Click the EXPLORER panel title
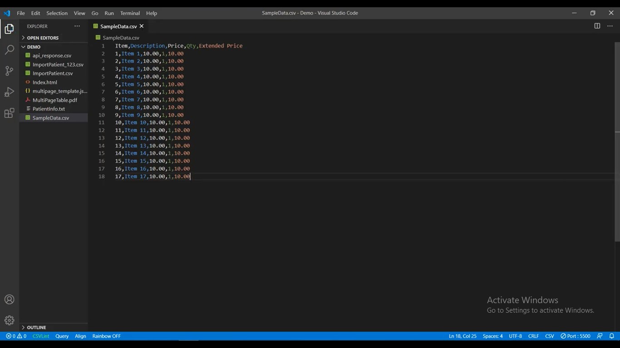The height and width of the screenshot is (348, 620). 37,26
